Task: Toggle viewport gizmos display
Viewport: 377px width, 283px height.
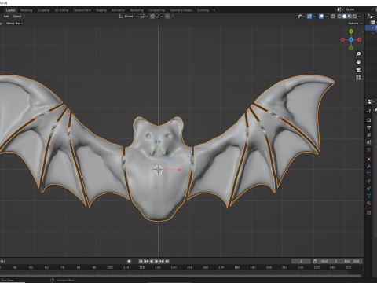Action: pos(309,17)
